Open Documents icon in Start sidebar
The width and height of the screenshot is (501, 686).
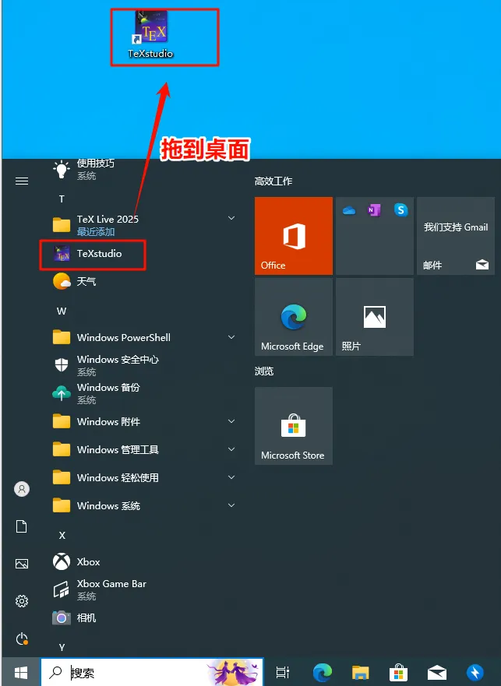point(22,526)
